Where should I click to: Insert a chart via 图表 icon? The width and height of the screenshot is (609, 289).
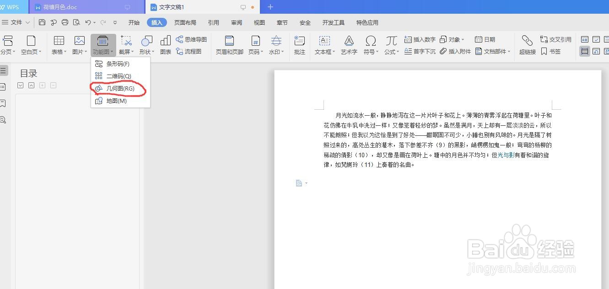(166, 45)
